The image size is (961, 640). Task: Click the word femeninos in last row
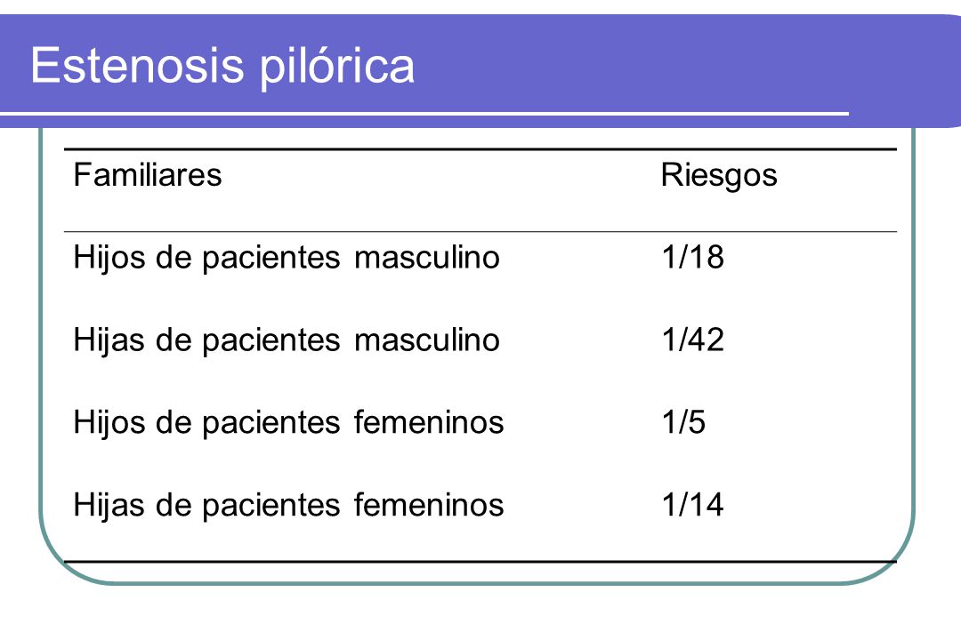coord(428,505)
